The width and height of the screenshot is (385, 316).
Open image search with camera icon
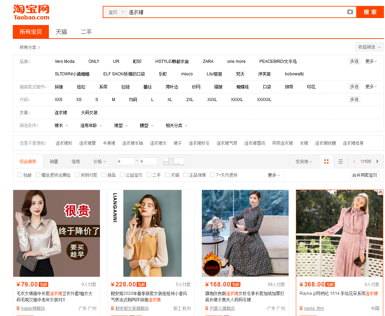click(350, 12)
